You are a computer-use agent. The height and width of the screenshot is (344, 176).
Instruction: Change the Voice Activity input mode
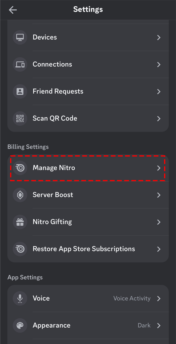[x=132, y=298]
